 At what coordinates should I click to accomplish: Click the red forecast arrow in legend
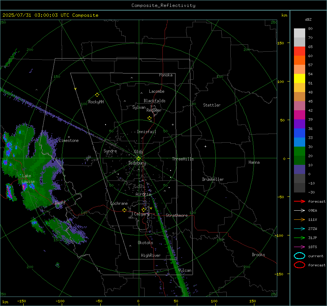pyautogui.click(x=299, y=201)
